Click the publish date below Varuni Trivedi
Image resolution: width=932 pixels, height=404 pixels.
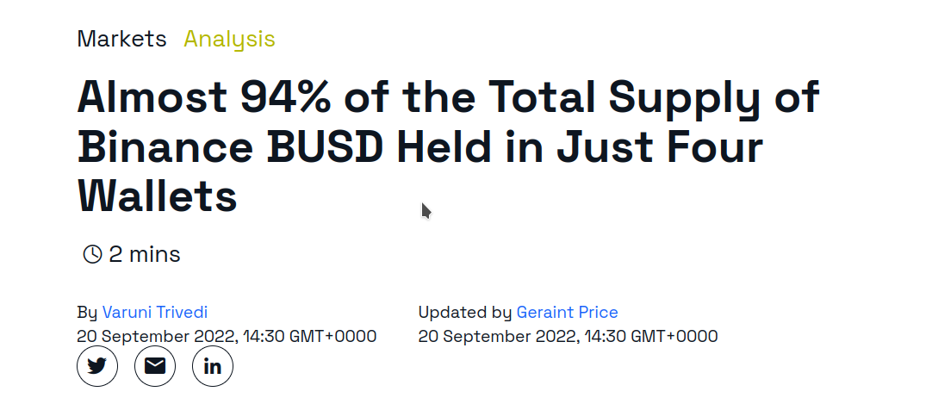pyautogui.click(x=227, y=336)
